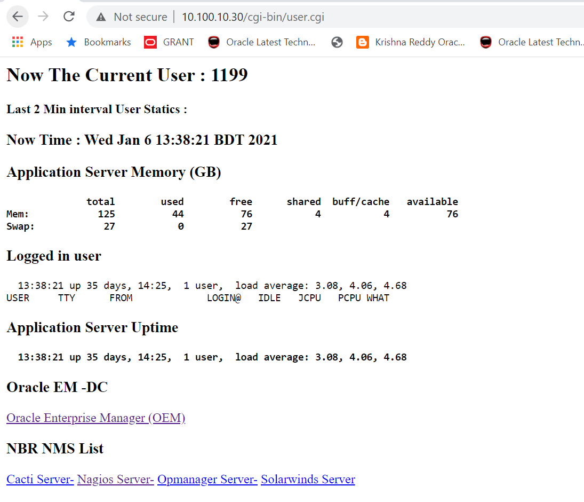Reload the page with the refresh icon
Viewport: 584px width, 502px height.
point(69,17)
